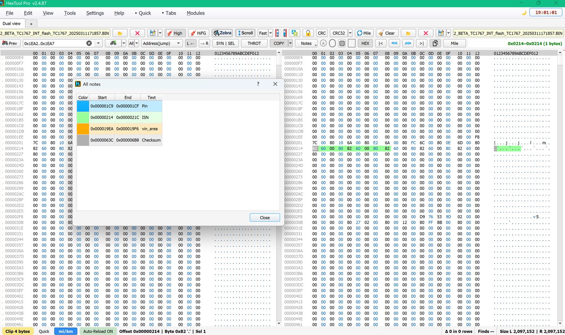Toggle Zebra striping mode
The height and width of the screenshot is (335, 565).
222,33
